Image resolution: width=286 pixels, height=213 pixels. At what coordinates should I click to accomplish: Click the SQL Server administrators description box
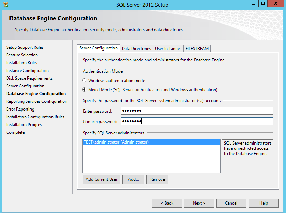(x=247, y=156)
